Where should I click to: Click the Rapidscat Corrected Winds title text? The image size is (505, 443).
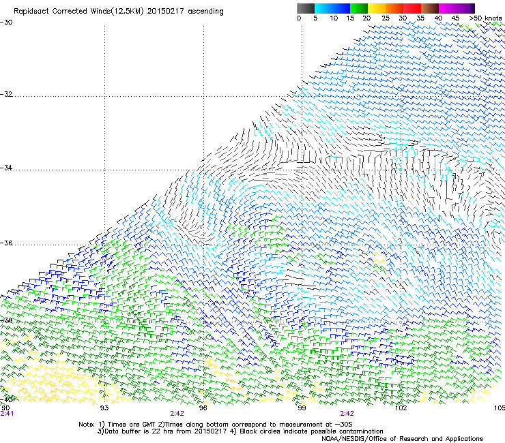119,12
